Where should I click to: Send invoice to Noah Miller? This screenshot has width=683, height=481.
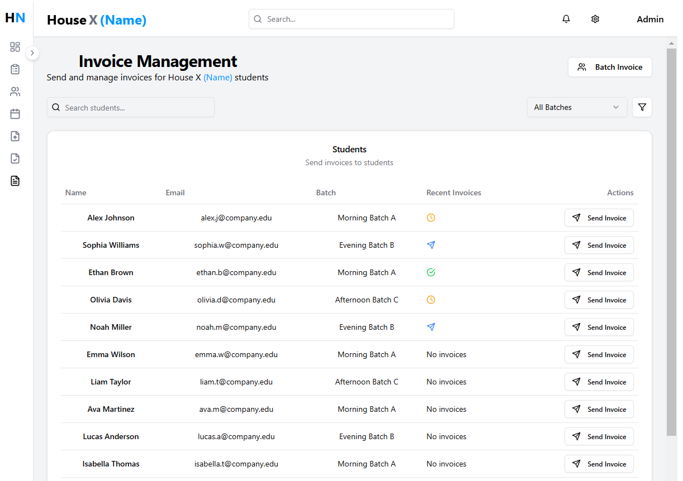click(599, 327)
